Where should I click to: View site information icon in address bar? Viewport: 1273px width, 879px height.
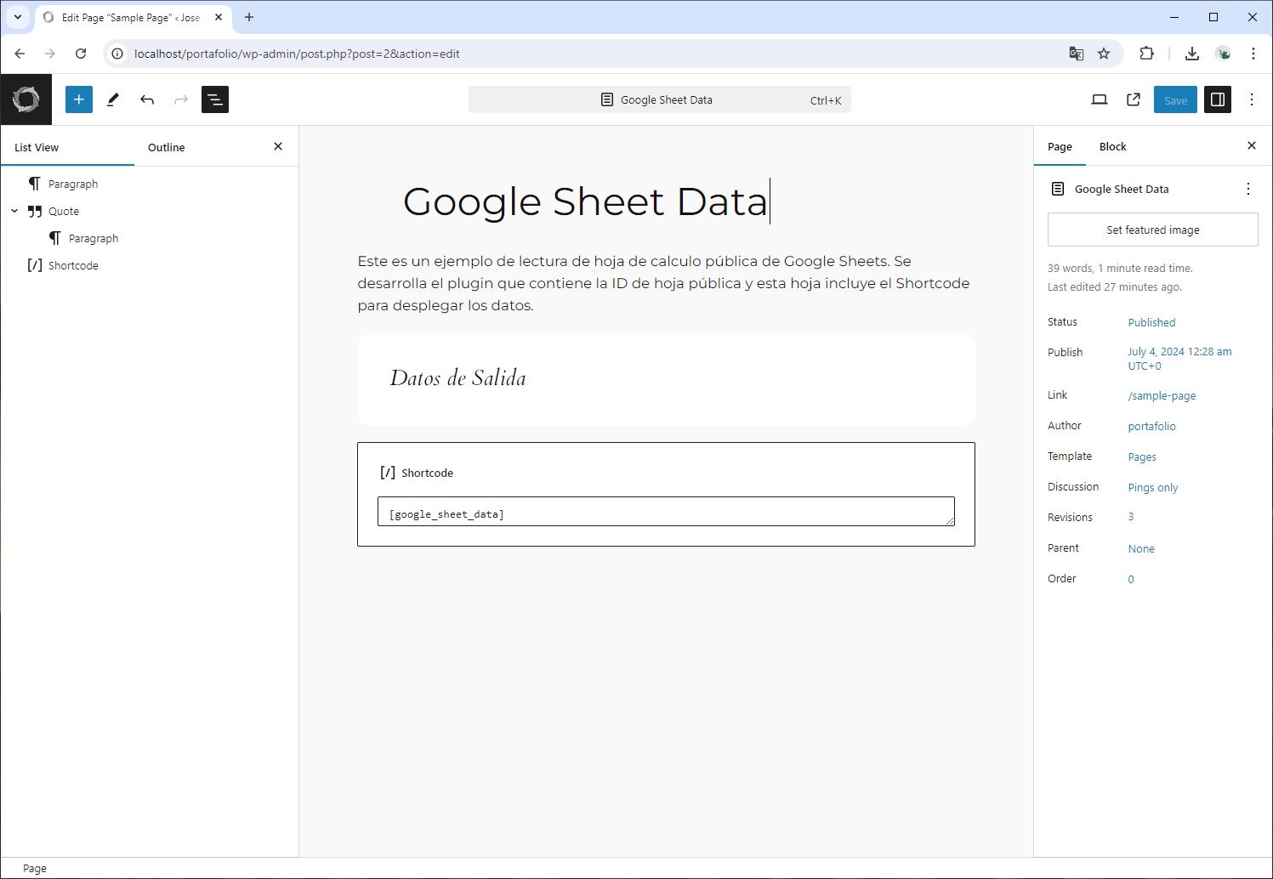117,54
